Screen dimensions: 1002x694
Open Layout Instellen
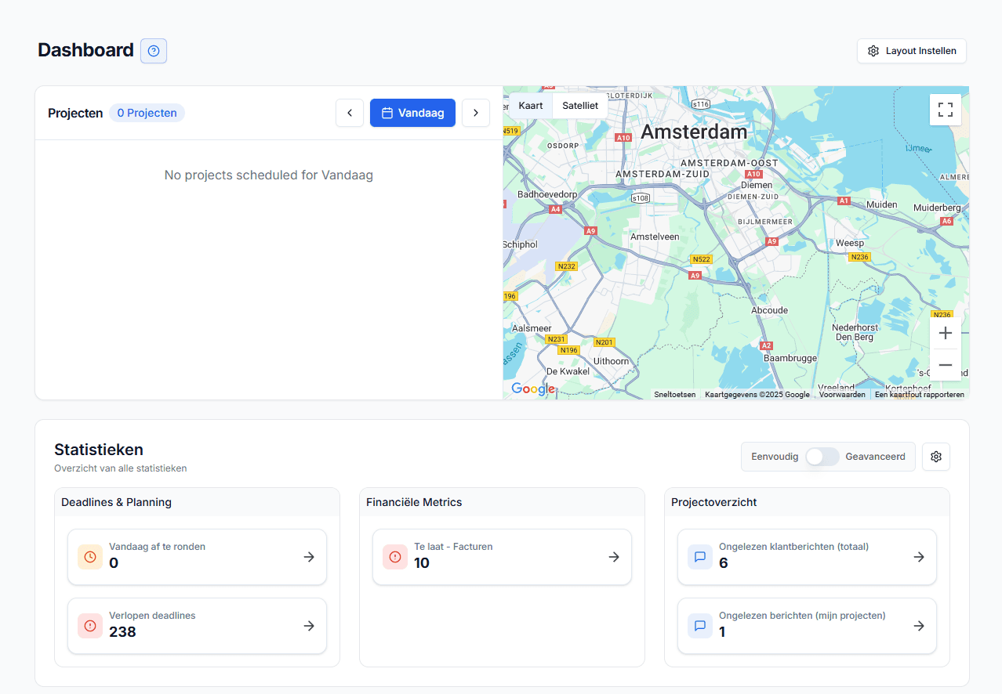[x=911, y=51]
